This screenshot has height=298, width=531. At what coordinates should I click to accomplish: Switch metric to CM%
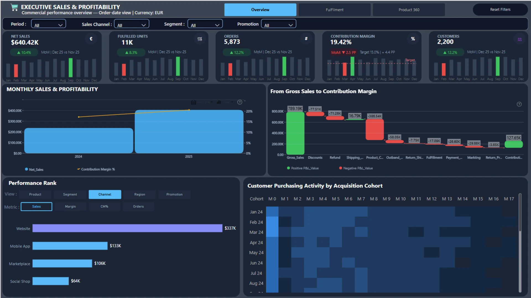pos(105,207)
